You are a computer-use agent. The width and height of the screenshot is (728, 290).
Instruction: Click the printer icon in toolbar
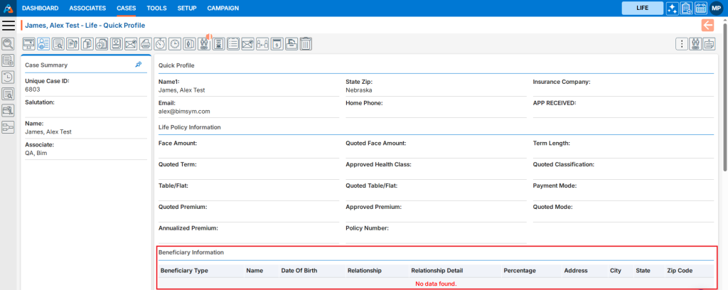[145, 44]
